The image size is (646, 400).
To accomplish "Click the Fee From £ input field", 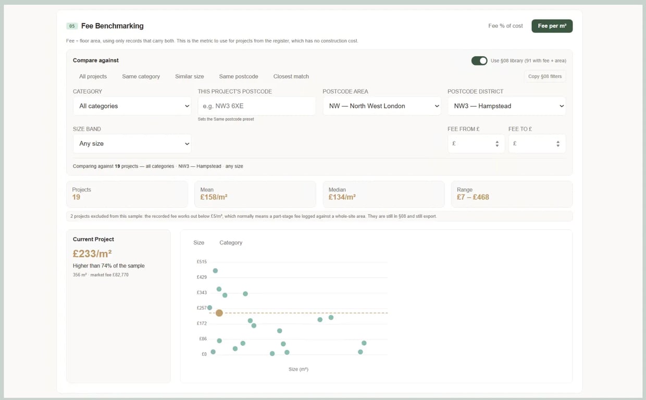I will coord(476,144).
